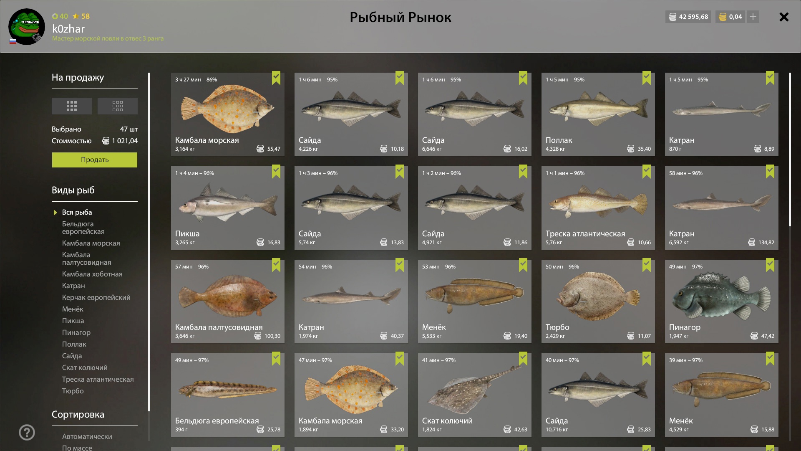Deselect the Пинагор 1,947 кг checkmark
801x451 pixels.
770,265
